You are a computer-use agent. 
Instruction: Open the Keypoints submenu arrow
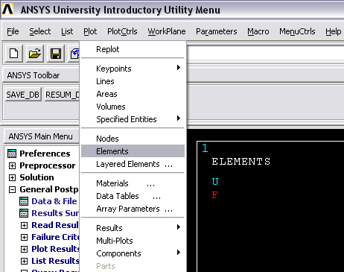pos(179,68)
